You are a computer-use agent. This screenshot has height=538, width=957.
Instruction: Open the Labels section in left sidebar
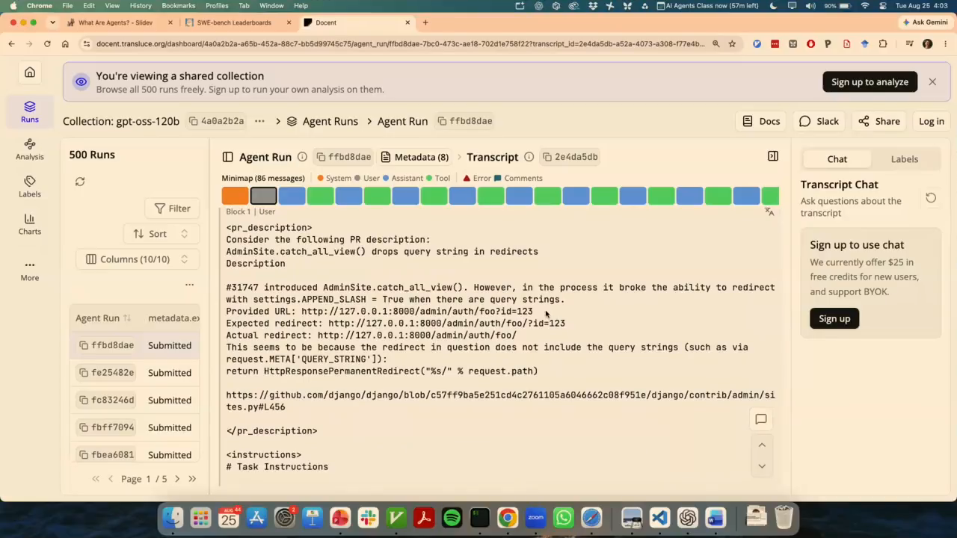pyautogui.click(x=30, y=186)
